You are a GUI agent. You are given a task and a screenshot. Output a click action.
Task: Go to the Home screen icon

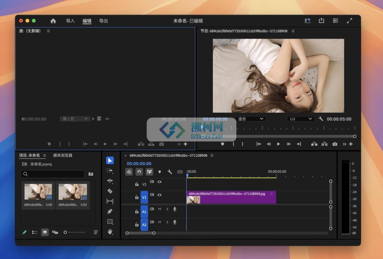pyautogui.click(x=53, y=21)
